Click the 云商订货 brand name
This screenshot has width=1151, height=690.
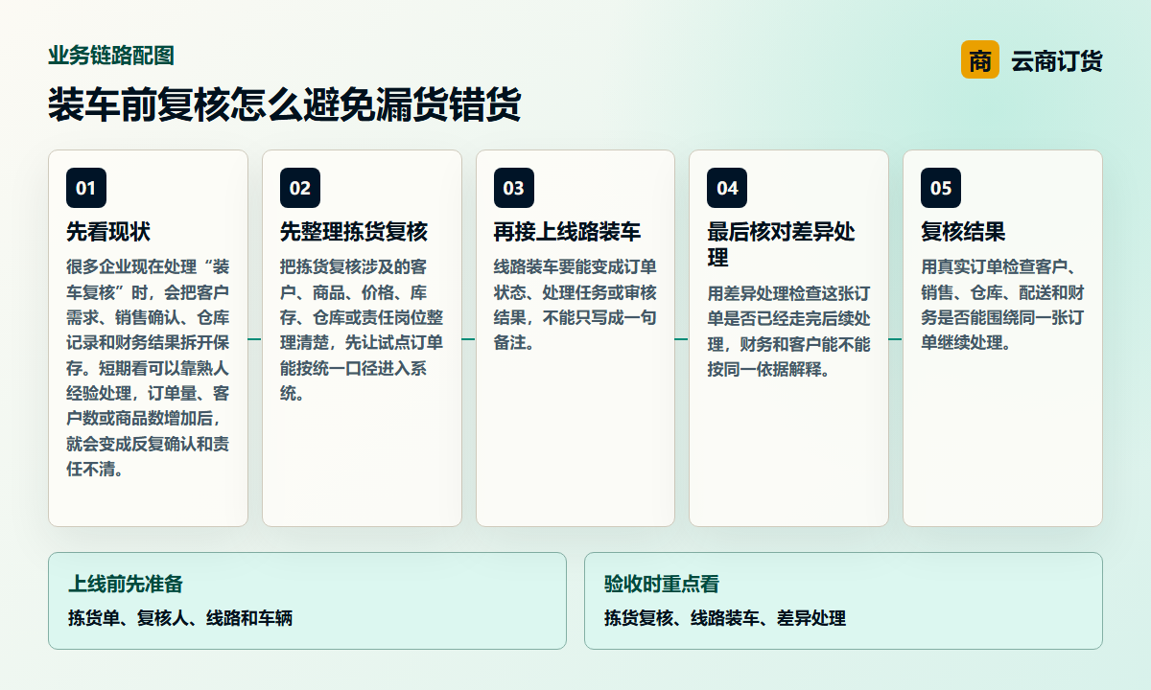coord(1057,61)
